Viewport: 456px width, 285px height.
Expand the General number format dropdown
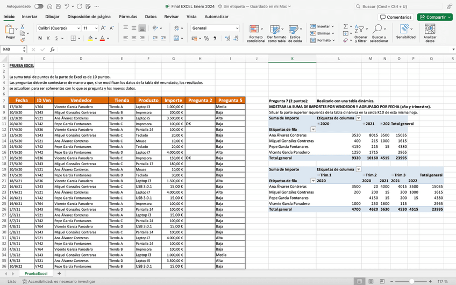237,28
